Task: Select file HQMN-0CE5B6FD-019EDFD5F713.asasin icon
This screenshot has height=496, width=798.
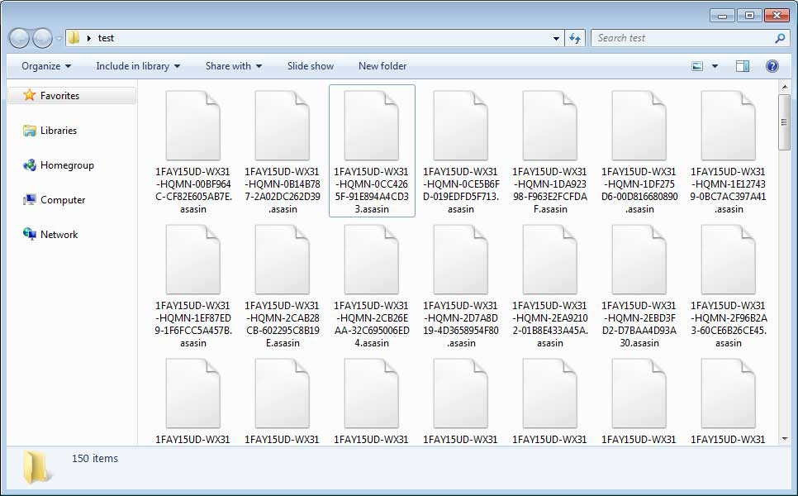Action: [x=461, y=126]
